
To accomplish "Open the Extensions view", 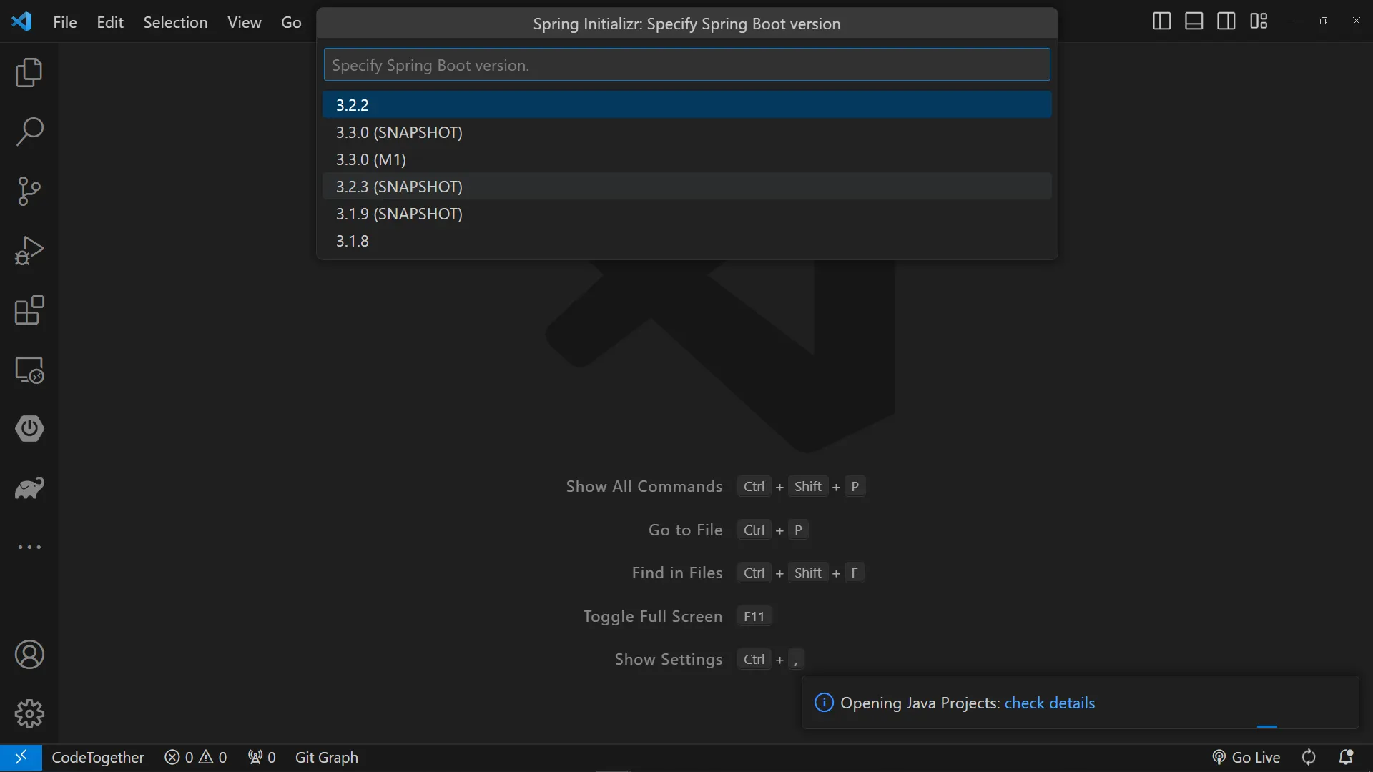I will [x=29, y=310].
